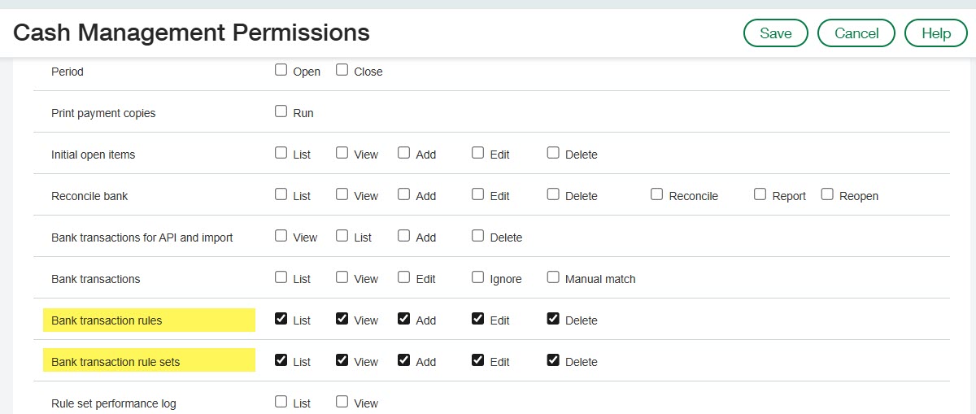This screenshot has width=976, height=414.
Task: Enable Report permission for Reconcile bank
Action: (760, 194)
